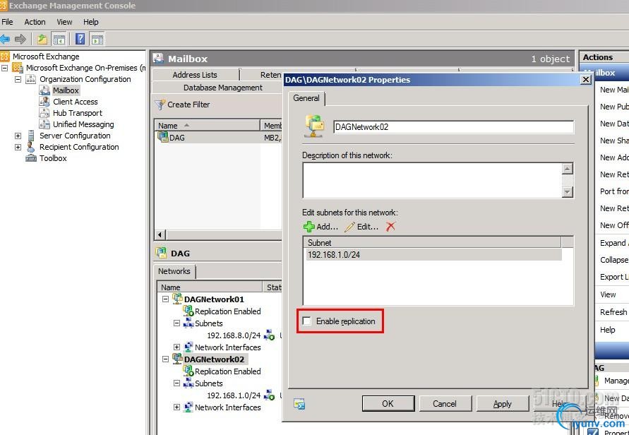Click inside the Description of this network box

click(x=433, y=180)
